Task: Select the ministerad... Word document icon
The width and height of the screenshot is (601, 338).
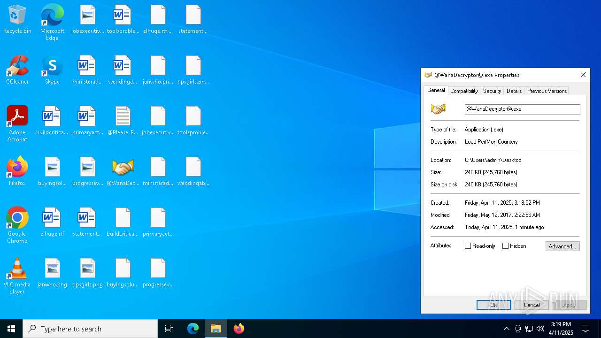Action: [88, 70]
